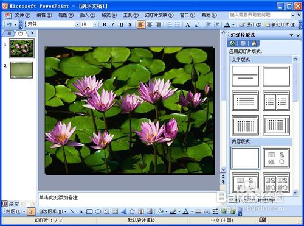Screen dimensions: 304x226
Task: Open the 视图 (View) menu
Action: pyautogui.click(x=66, y=15)
